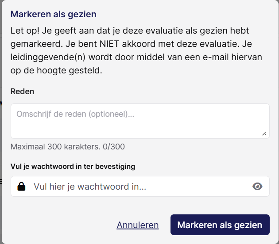This screenshot has height=244, width=279.
Task: Click the 'op de hoogte gesteld' sentence ending
Action: pyautogui.click(x=56, y=70)
